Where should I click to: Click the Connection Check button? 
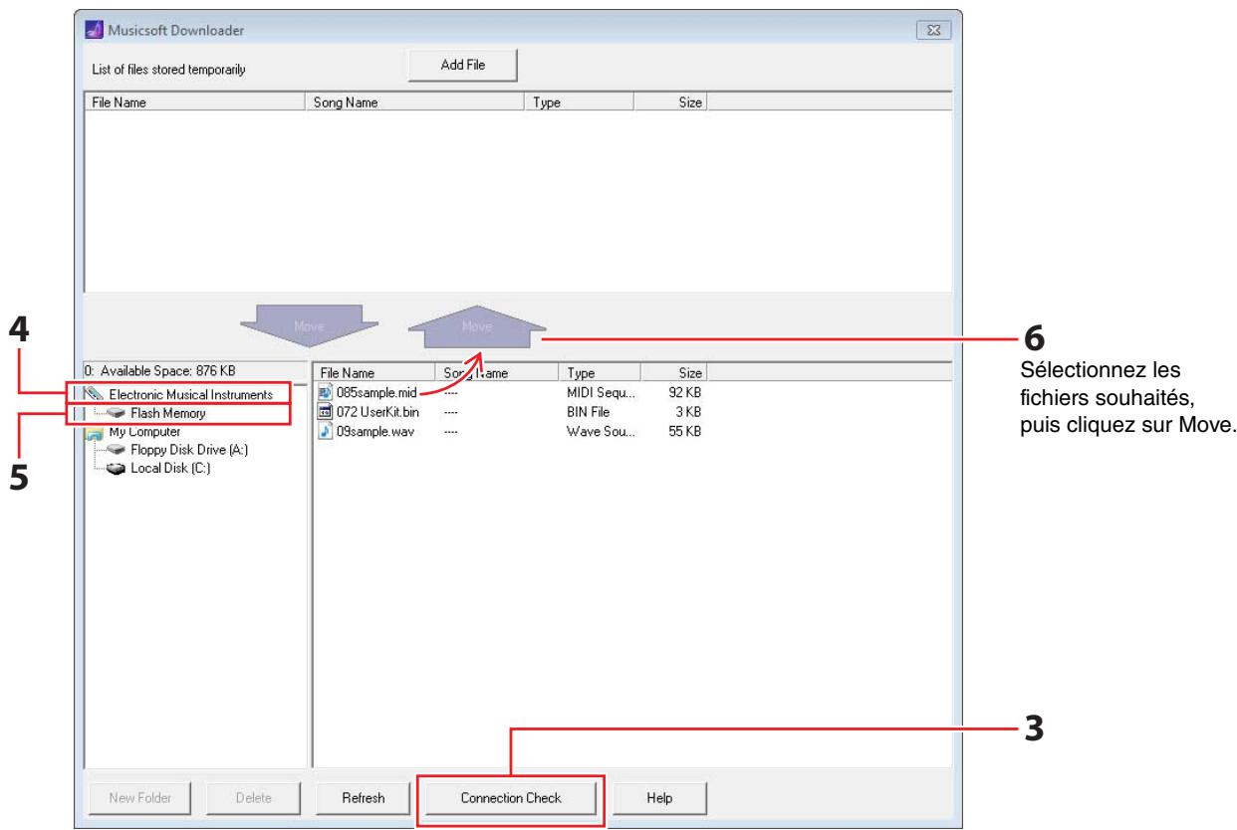(511, 798)
